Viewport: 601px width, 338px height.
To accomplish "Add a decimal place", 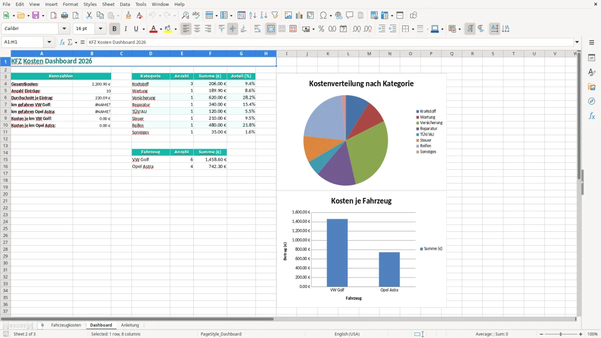I will 357,29.
